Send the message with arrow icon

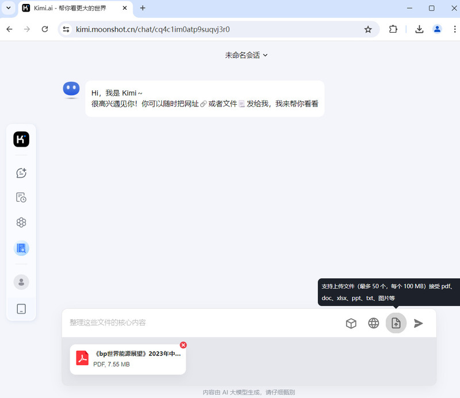(419, 323)
